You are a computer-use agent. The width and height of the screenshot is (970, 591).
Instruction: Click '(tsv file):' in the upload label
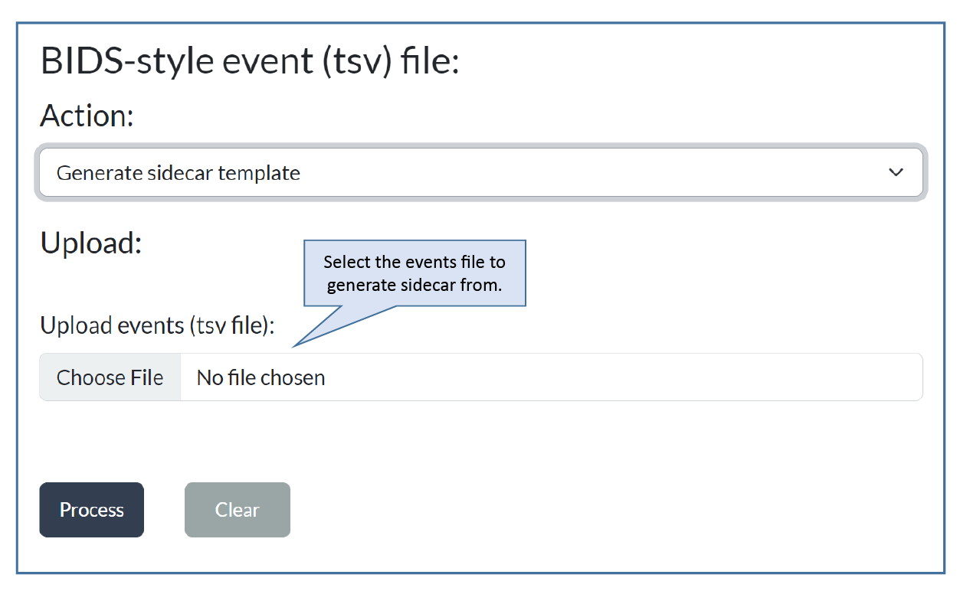coord(231,325)
